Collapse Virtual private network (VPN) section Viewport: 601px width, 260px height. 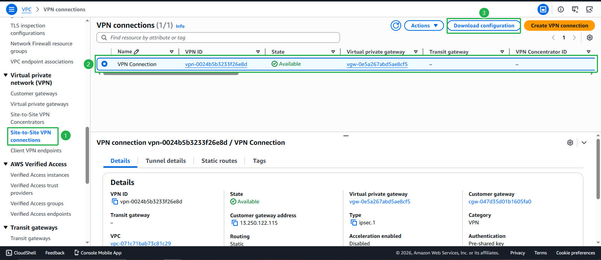(6, 75)
